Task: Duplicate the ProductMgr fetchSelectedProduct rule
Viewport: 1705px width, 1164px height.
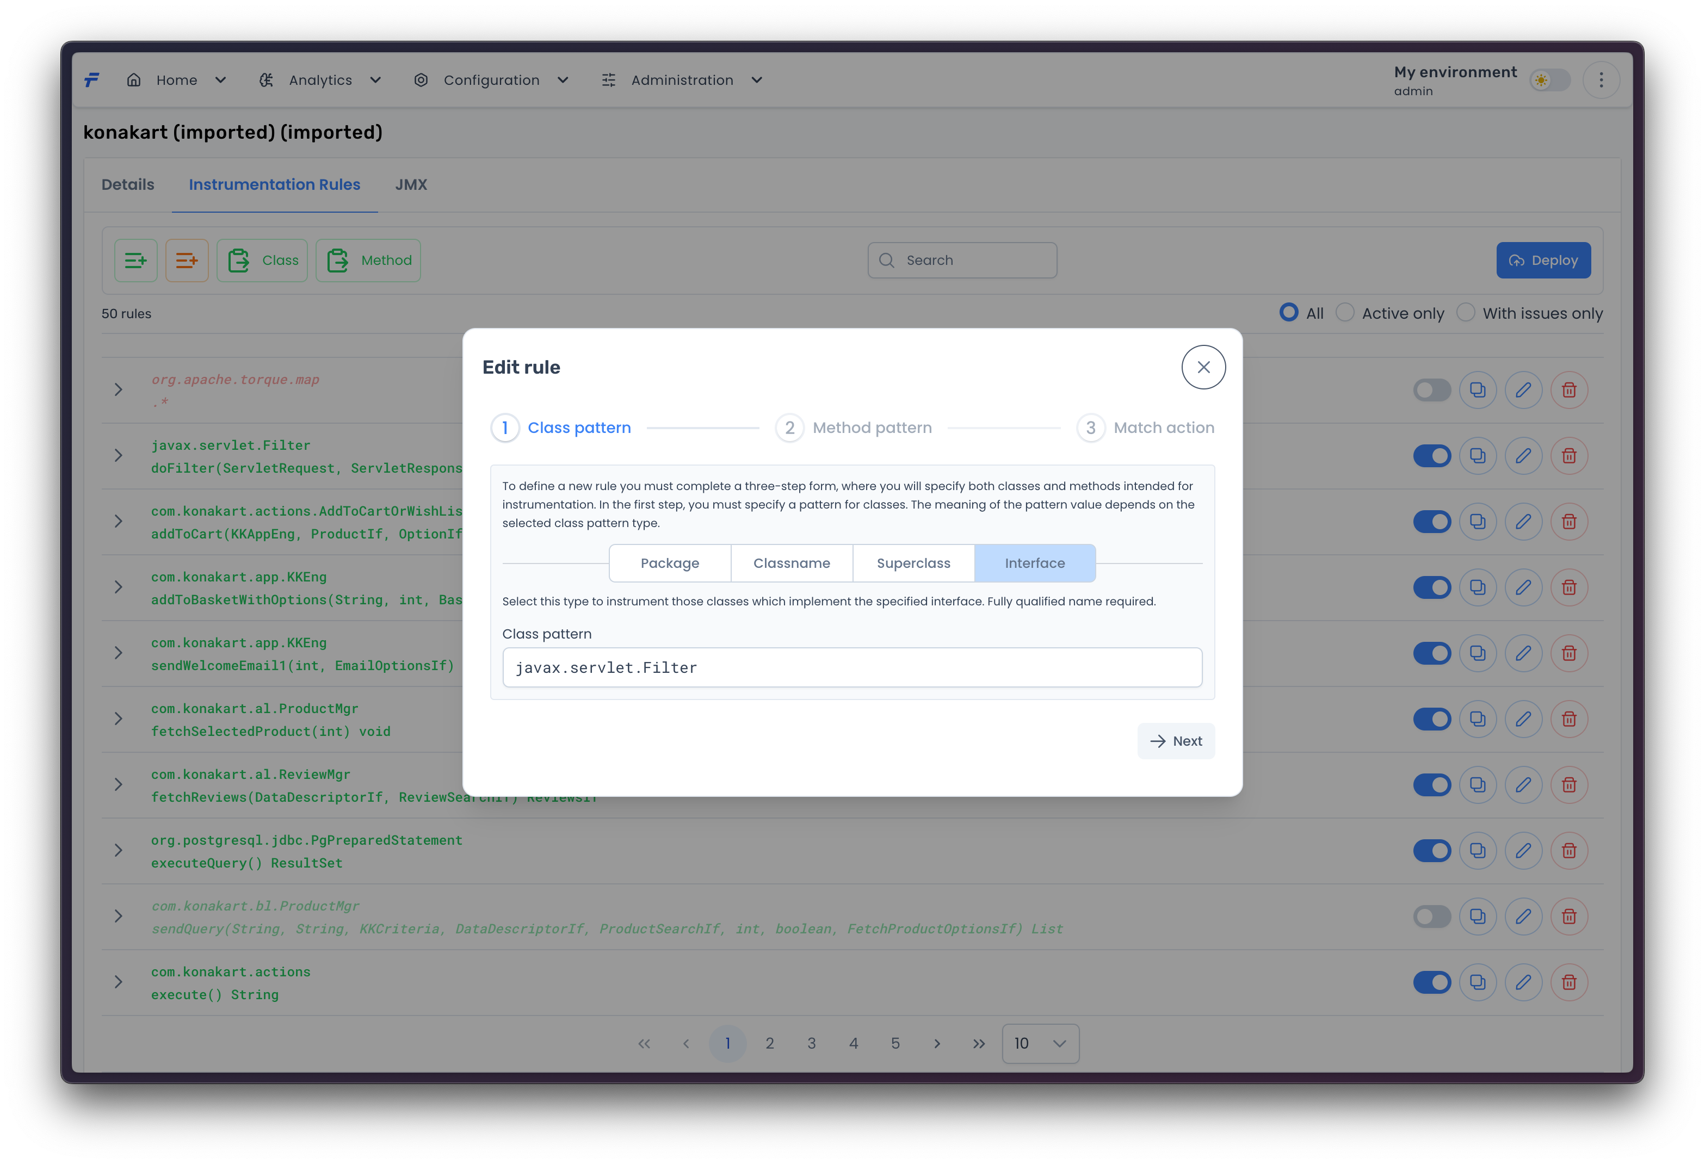Action: [x=1478, y=719]
